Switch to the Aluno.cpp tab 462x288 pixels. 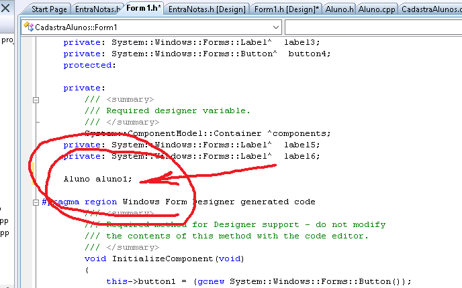click(x=377, y=9)
